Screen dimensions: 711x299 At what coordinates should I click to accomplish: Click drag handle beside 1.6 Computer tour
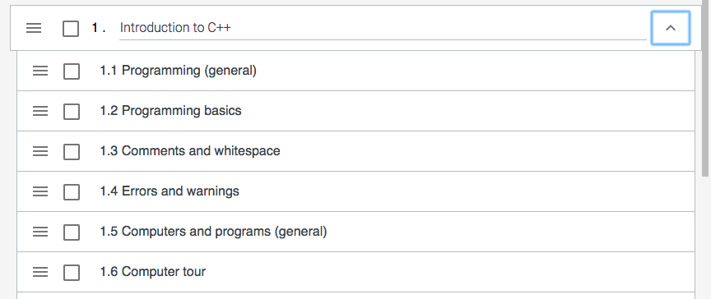pyautogui.click(x=40, y=272)
